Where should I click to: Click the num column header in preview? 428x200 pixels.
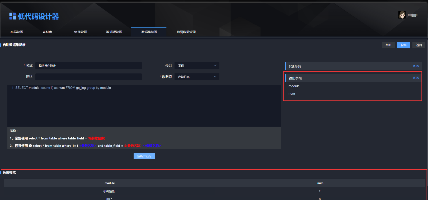pyautogui.click(x=320, y=183)
